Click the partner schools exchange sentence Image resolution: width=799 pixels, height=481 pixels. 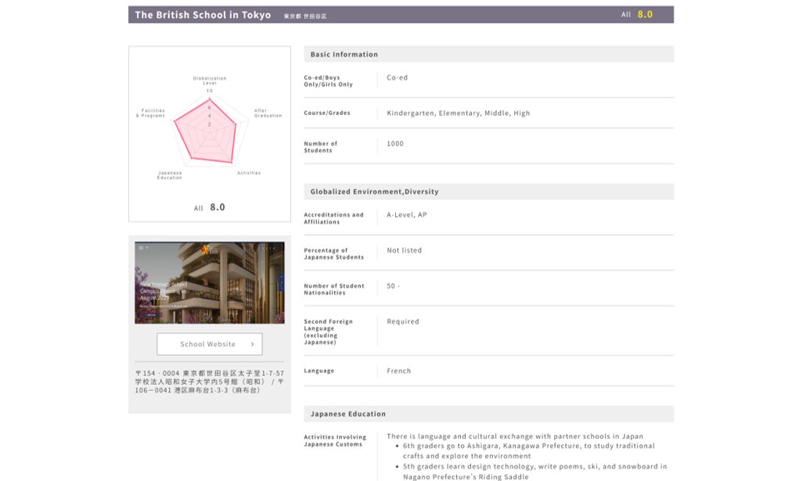(x=515, y=436)
